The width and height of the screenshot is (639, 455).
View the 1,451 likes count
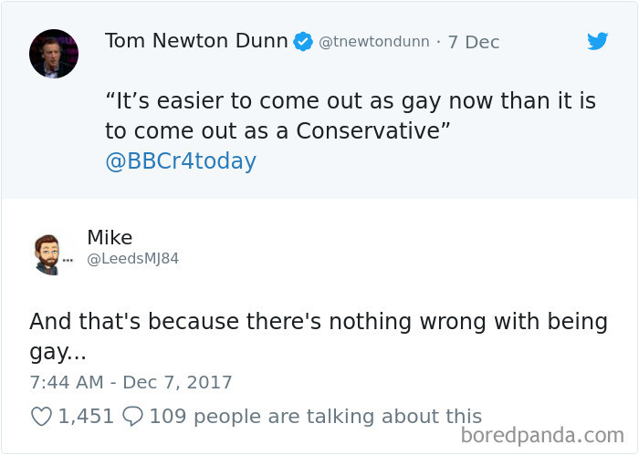tap(86, 417)
